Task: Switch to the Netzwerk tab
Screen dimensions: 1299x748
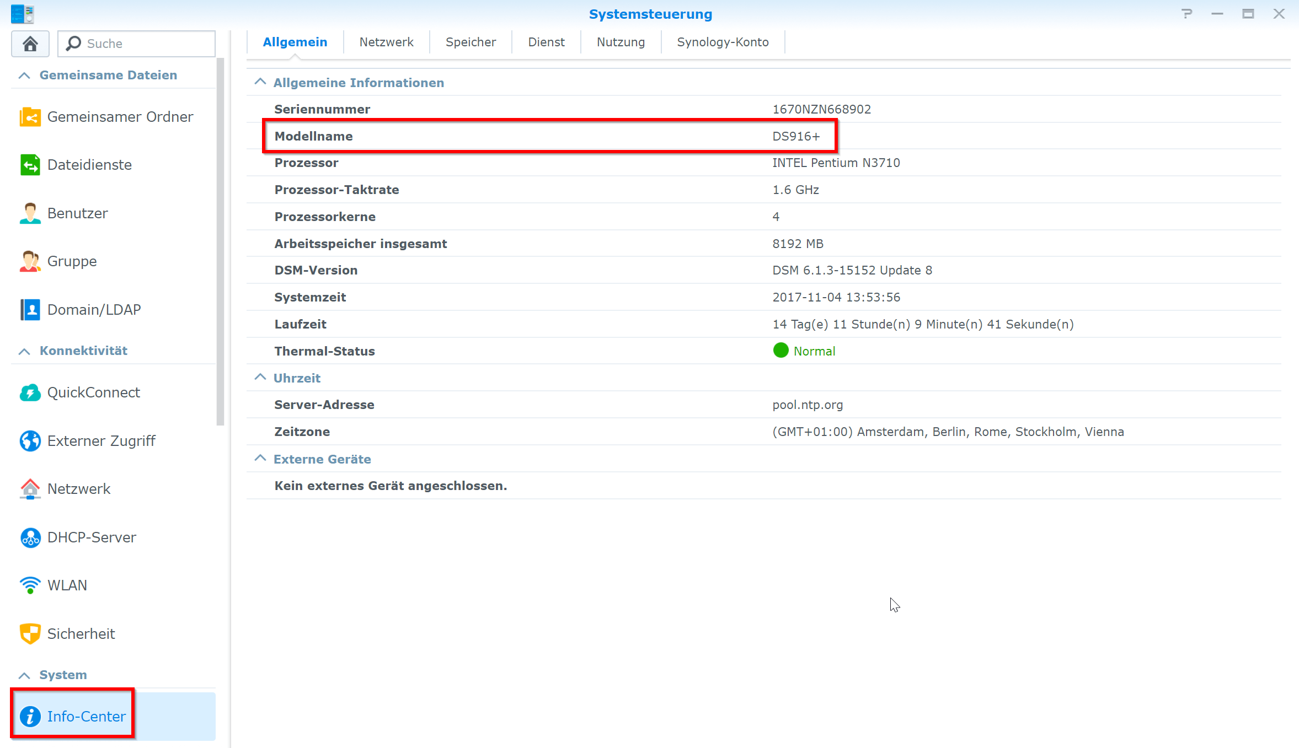Action: tap(386, 42)
